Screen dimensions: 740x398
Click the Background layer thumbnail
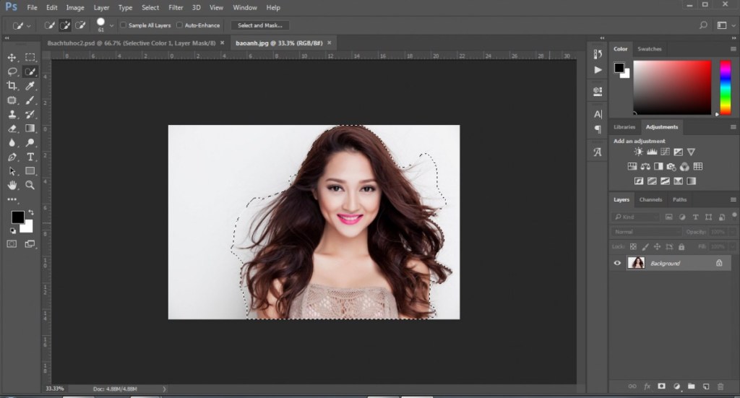(637, 263)
